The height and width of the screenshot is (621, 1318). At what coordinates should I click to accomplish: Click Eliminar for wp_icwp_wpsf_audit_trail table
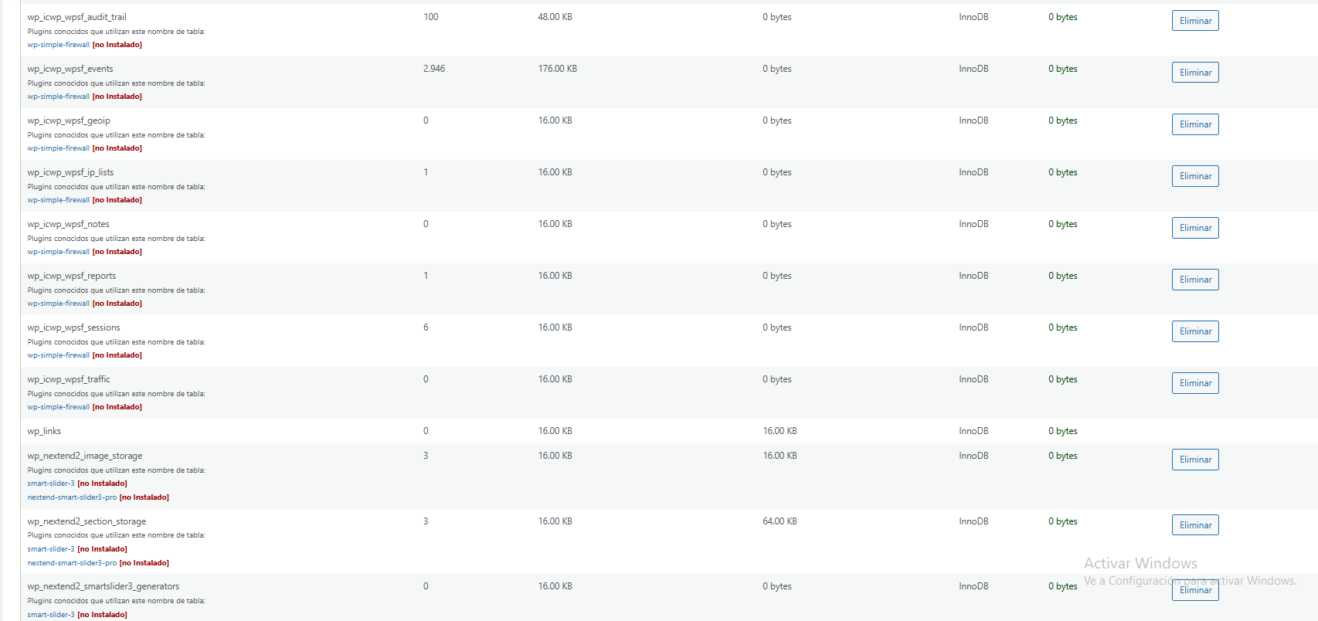(1195, 21)
